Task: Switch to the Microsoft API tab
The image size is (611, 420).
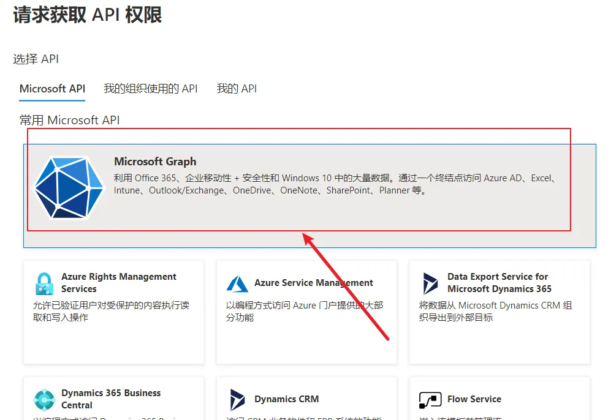Action: click(52, 89)
